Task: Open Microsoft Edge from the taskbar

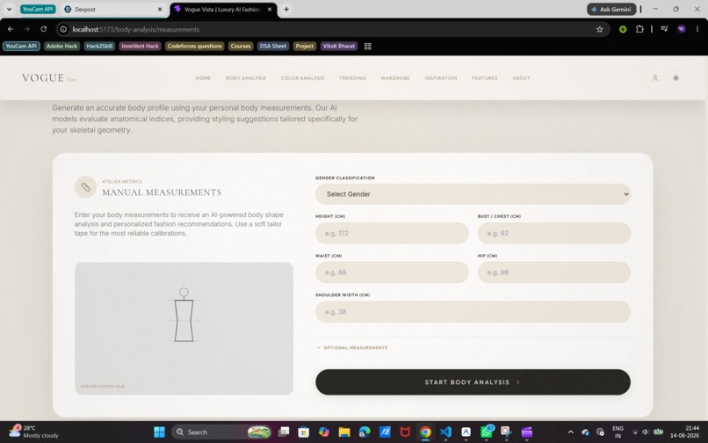Action: [365, 432]
